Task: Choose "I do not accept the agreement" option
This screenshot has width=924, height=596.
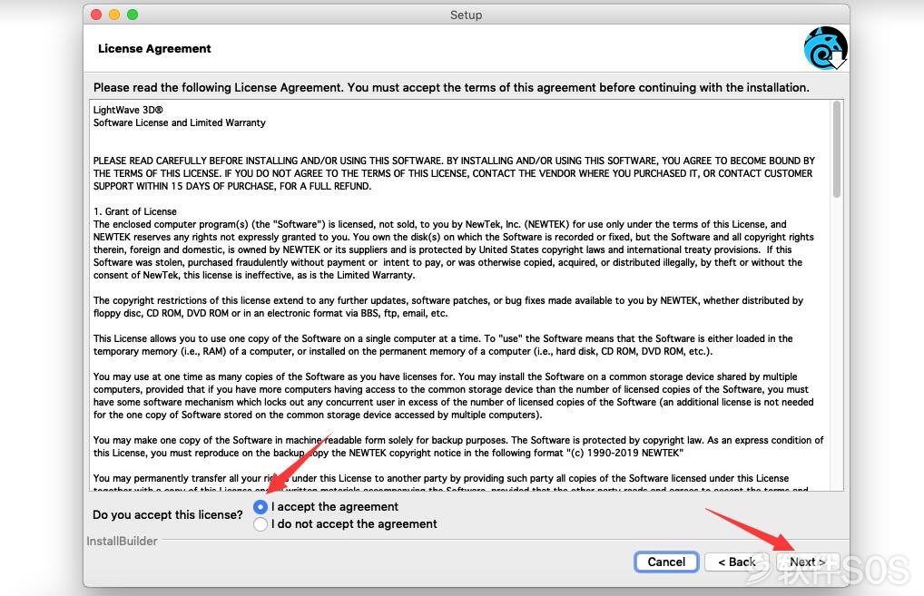Action: coord(260,524)
